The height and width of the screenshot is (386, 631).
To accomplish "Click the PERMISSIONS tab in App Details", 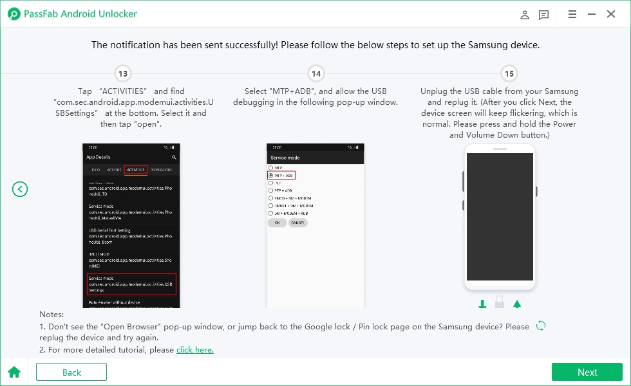I will click(161, 170).
